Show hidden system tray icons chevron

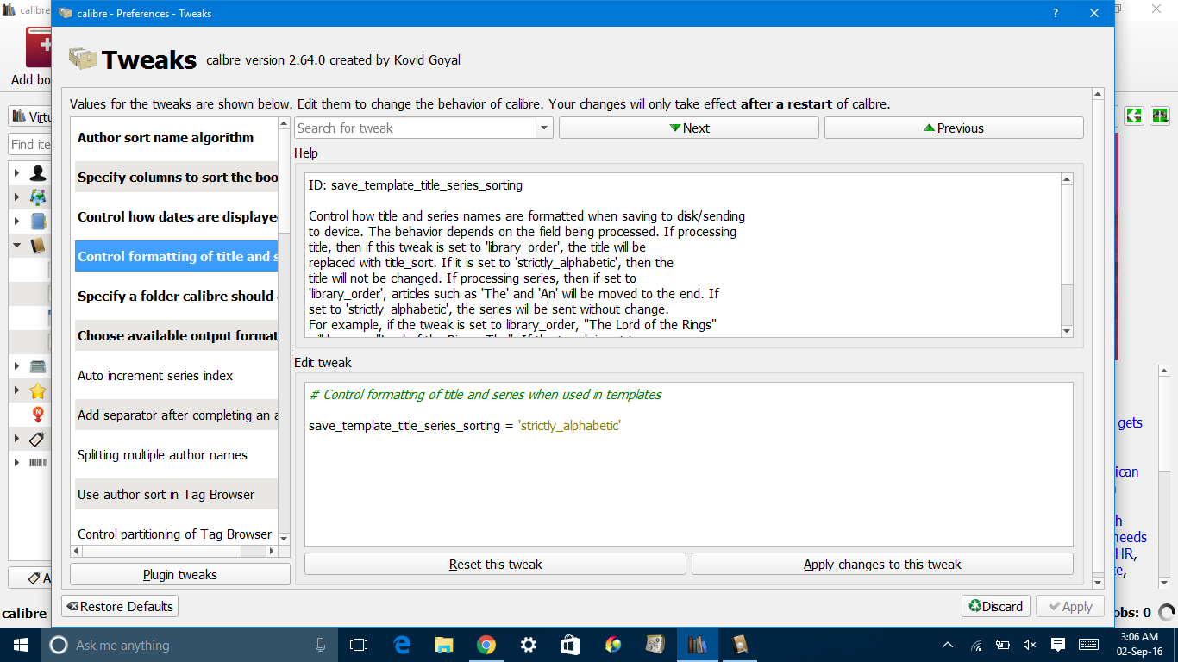pos(948,645)
